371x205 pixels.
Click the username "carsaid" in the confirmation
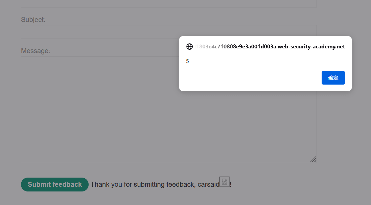tap(208, 184)
